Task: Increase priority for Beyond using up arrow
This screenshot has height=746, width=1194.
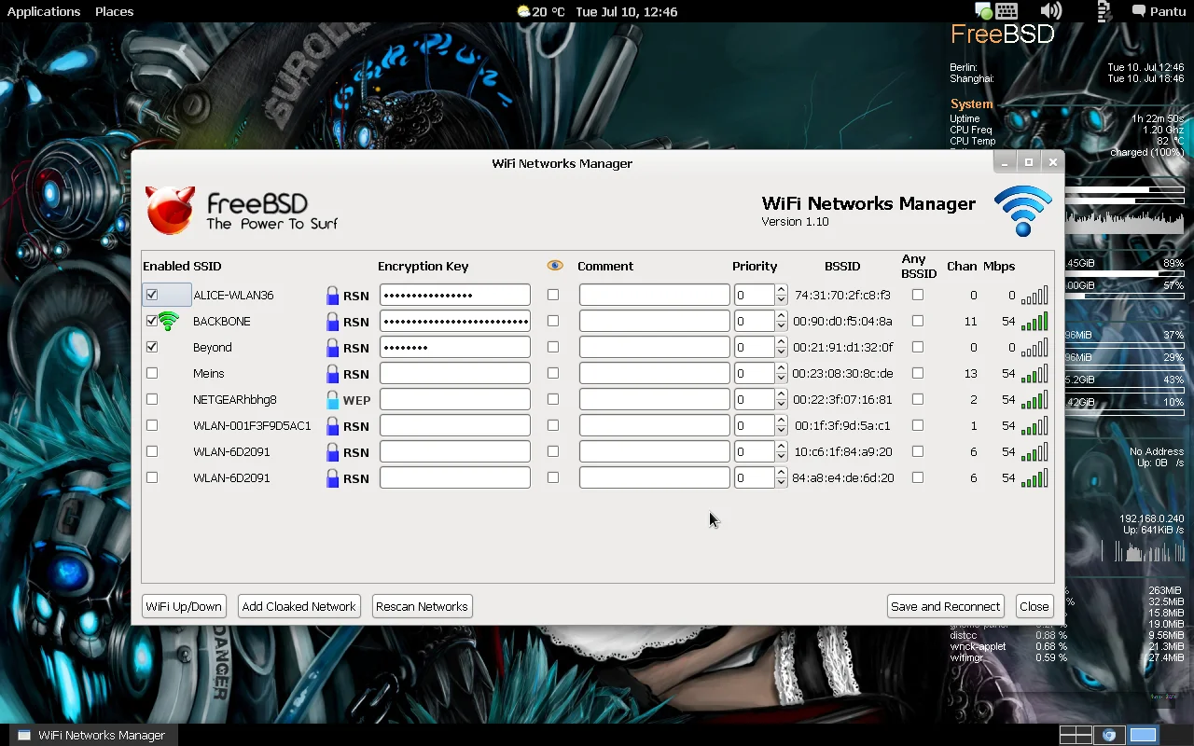Action: 781,342
